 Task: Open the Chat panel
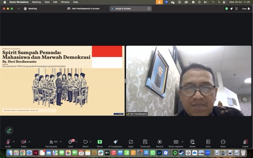click(x=70, y=143)
